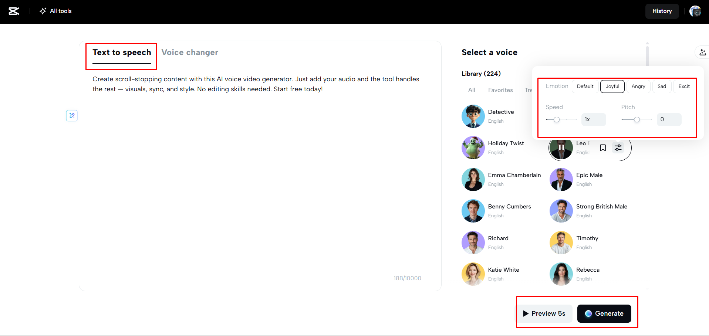
Task: Click the All tools sparkle icon
Action: pyautogui.click(x=43, y=11)
